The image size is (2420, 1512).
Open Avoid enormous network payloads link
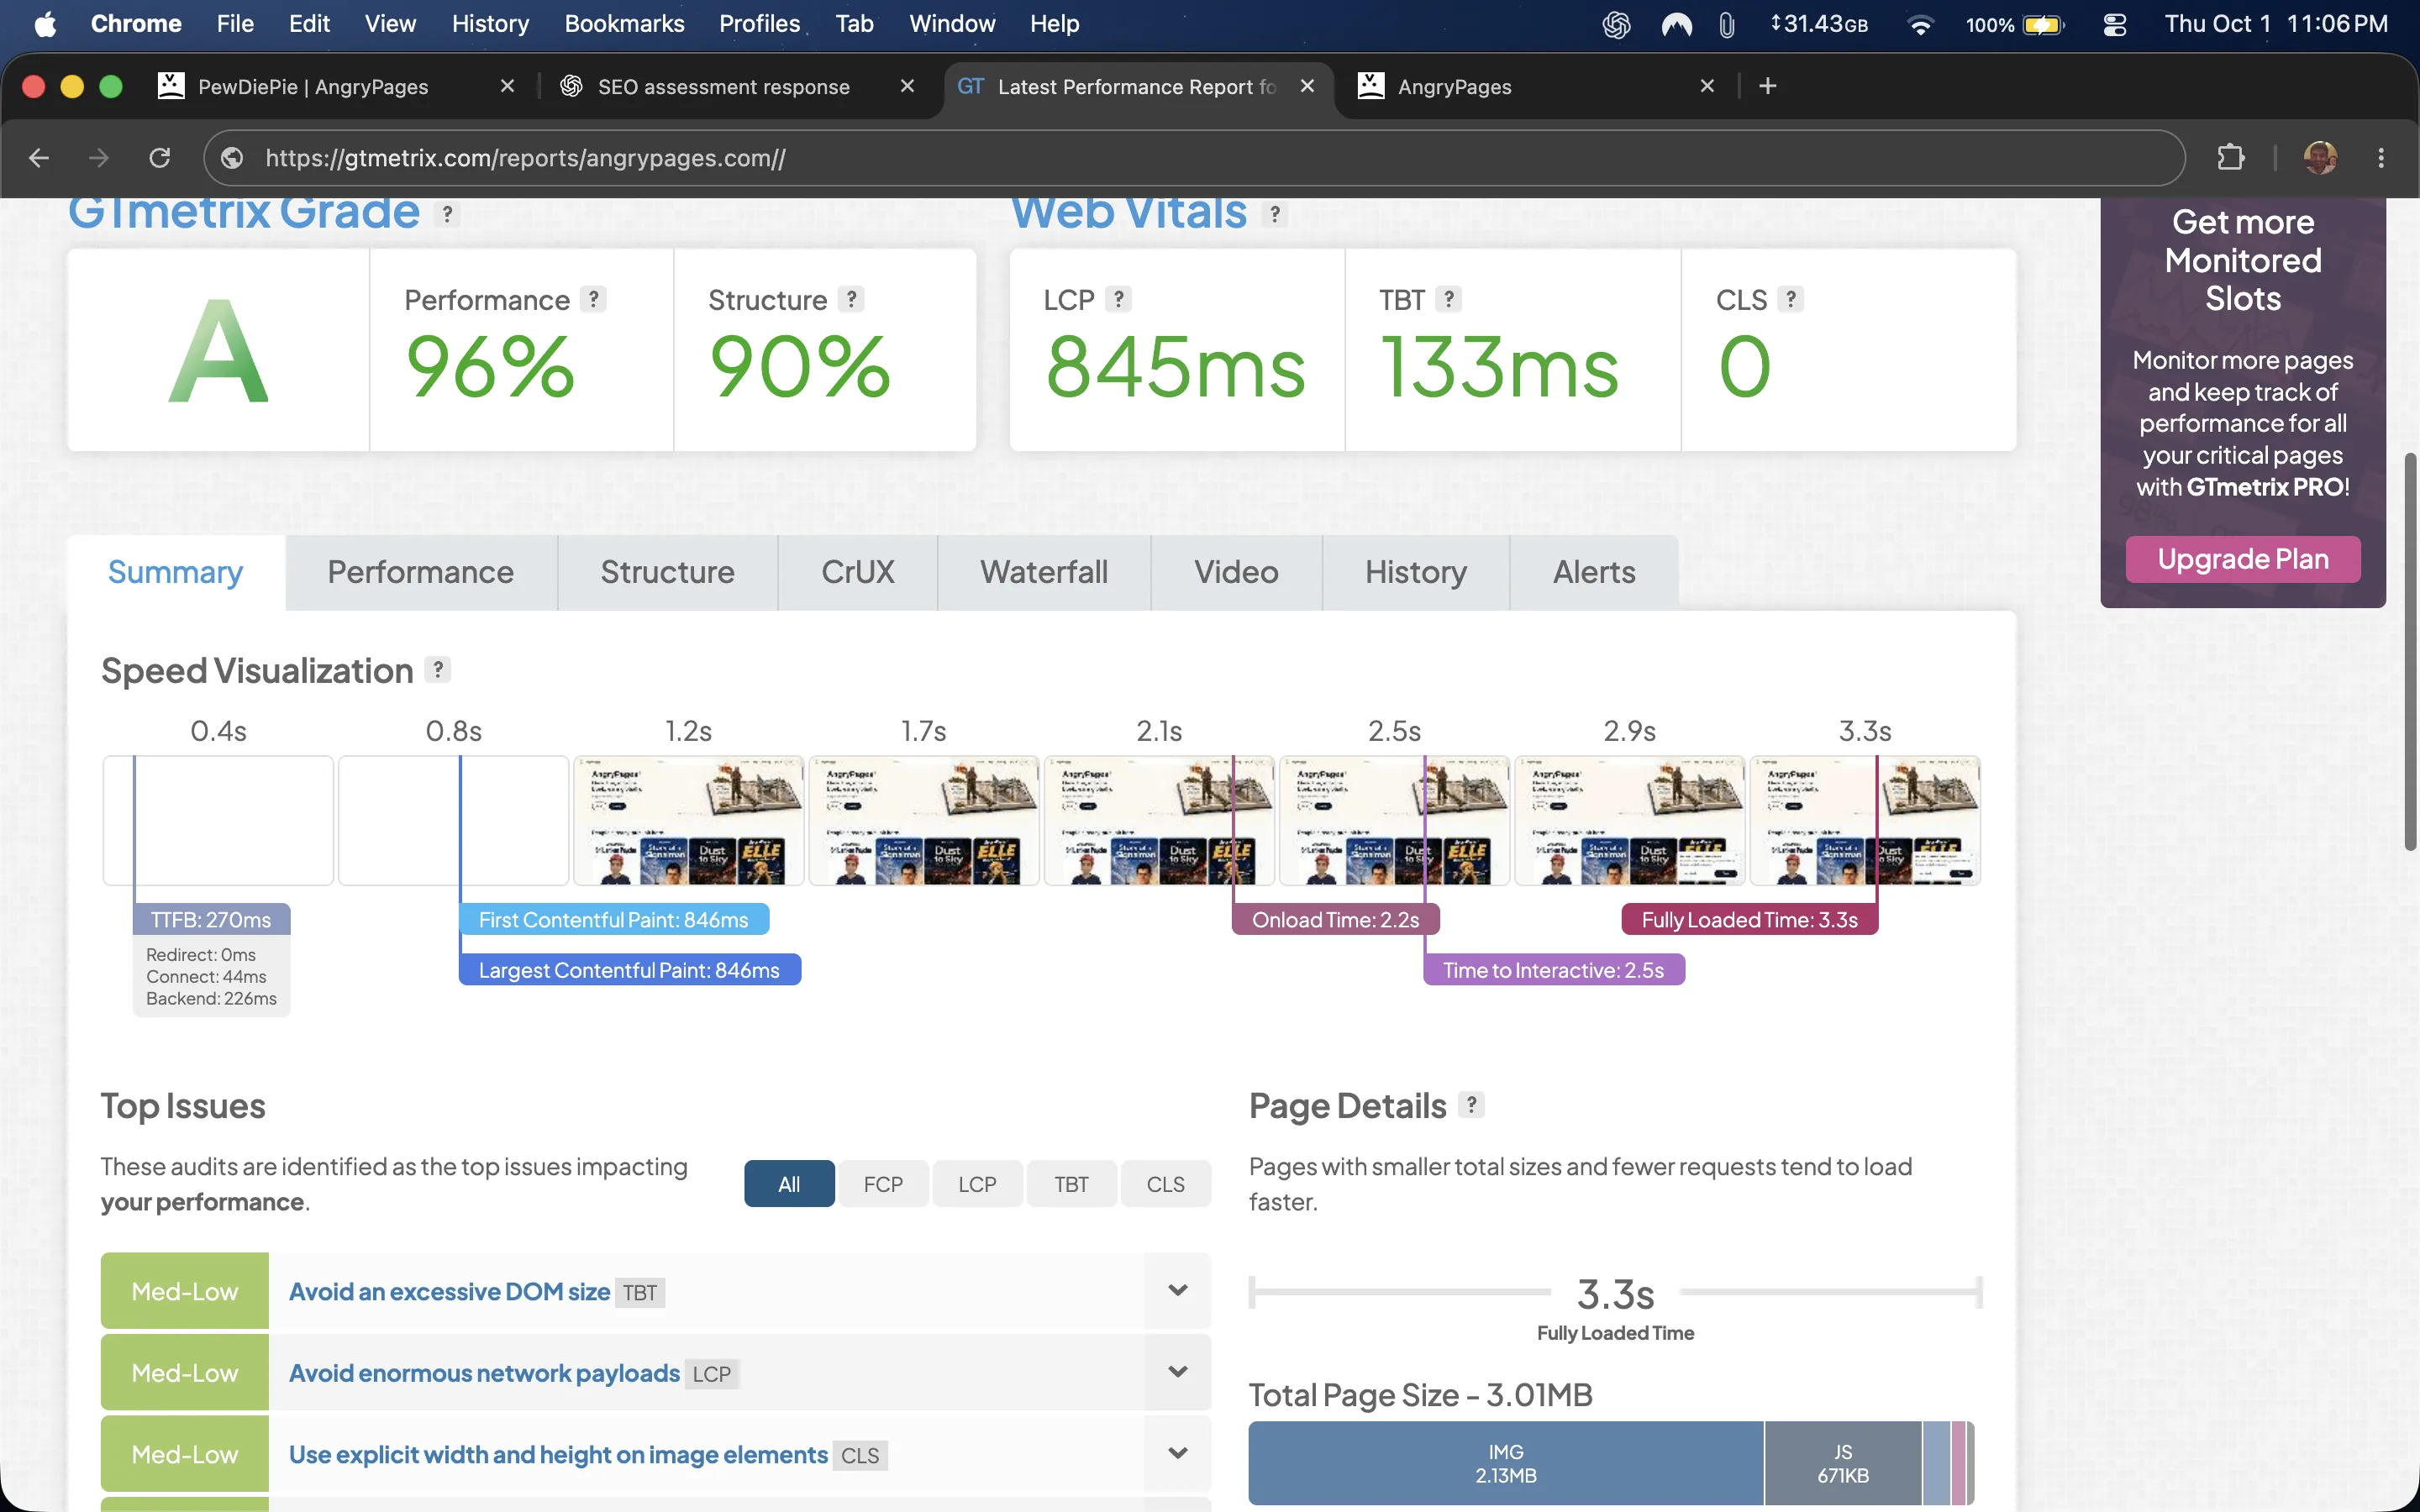pos(484,1373)
